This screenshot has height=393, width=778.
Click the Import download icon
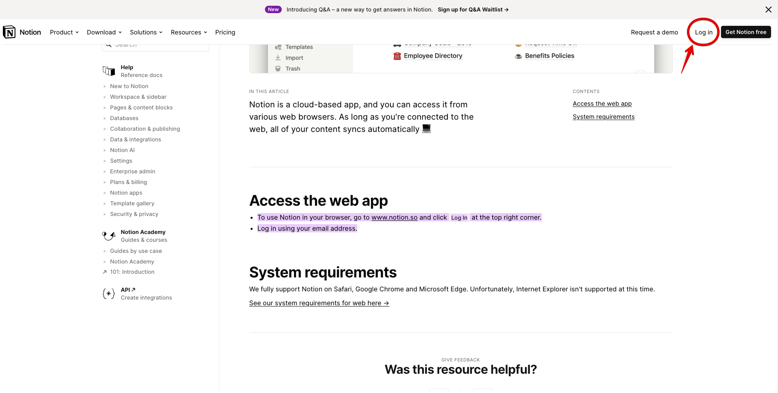[x=278, y=58]
